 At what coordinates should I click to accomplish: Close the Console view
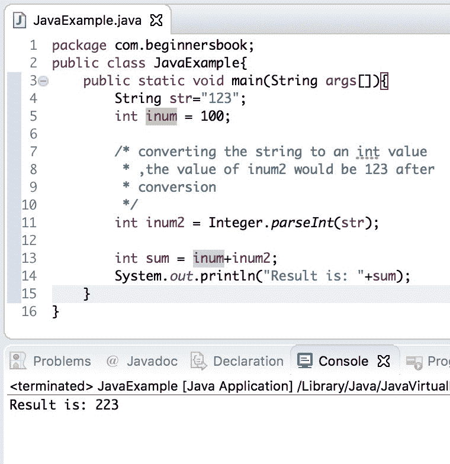coord(384,361)
